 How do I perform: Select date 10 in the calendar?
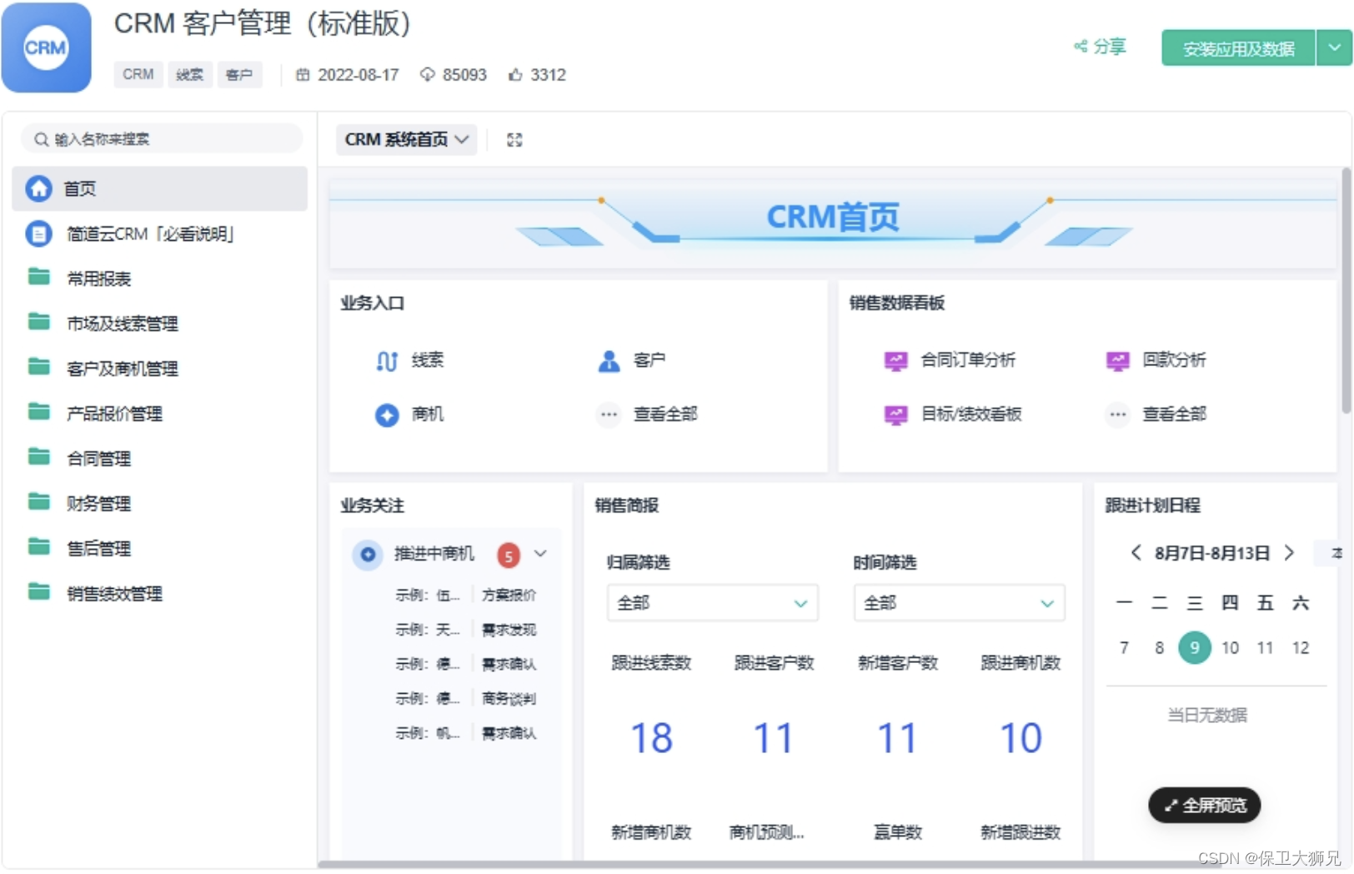pos(1230,648)
